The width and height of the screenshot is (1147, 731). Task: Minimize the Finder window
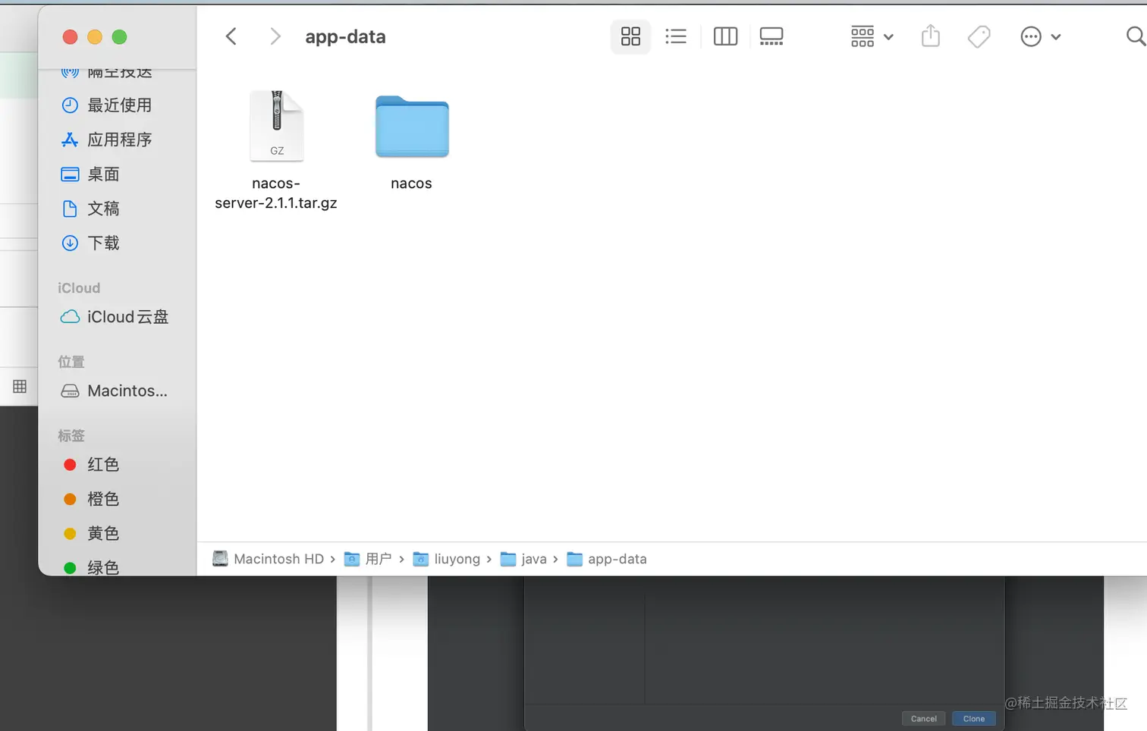coord(95,36)
